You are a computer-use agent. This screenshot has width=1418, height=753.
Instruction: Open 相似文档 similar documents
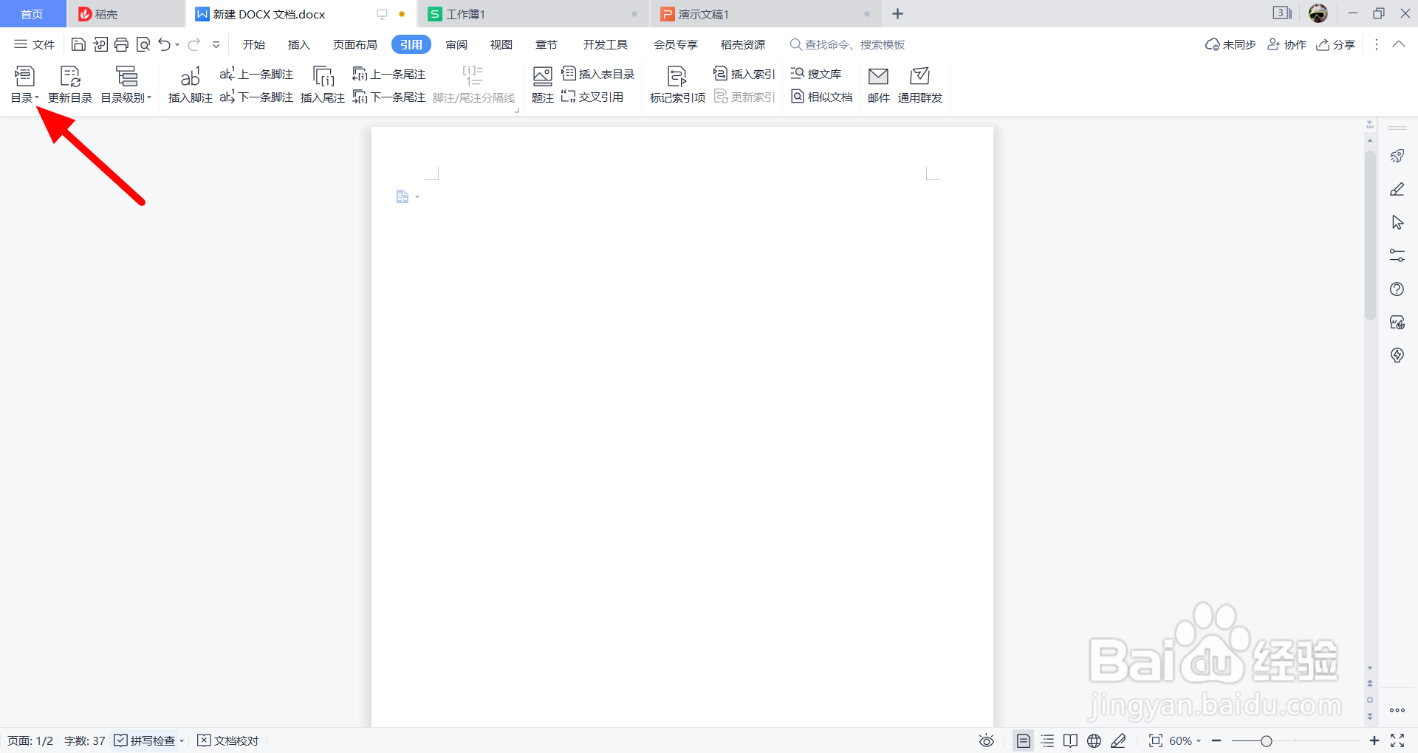822,97
